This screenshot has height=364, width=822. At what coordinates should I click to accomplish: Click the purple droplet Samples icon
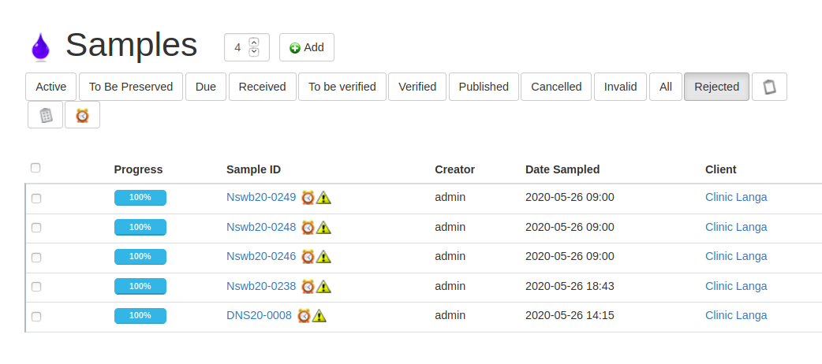tap(39, 47)
